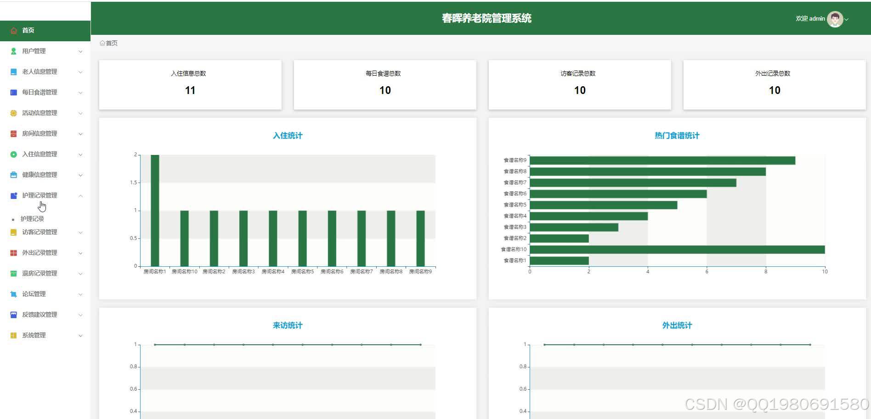Click the 入住信息管理 sidebar icon

click(x=14, y=154)
